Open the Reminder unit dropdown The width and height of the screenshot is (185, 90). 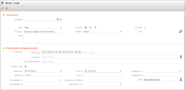pos(121,84)
